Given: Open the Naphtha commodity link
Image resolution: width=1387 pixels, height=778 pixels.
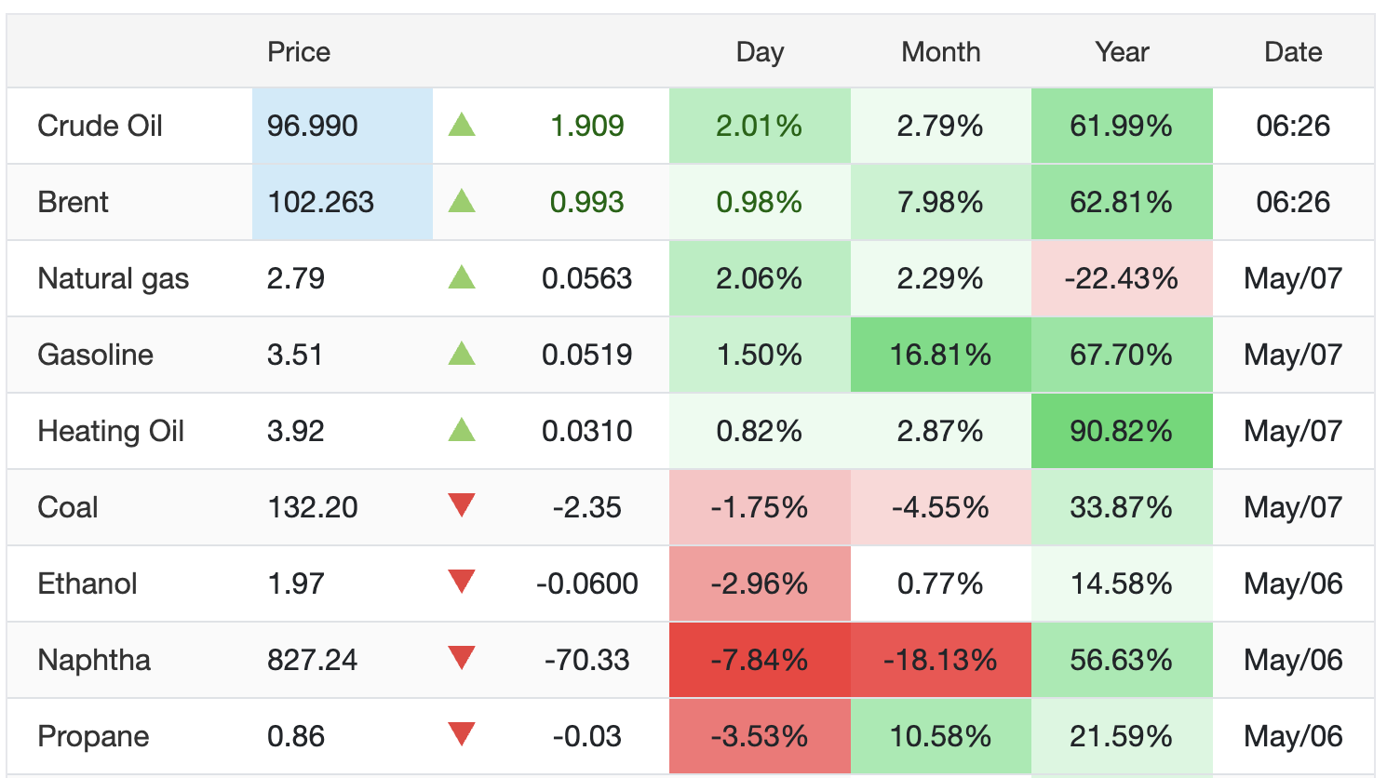Looking at the screenshot, I should [94, 660].
